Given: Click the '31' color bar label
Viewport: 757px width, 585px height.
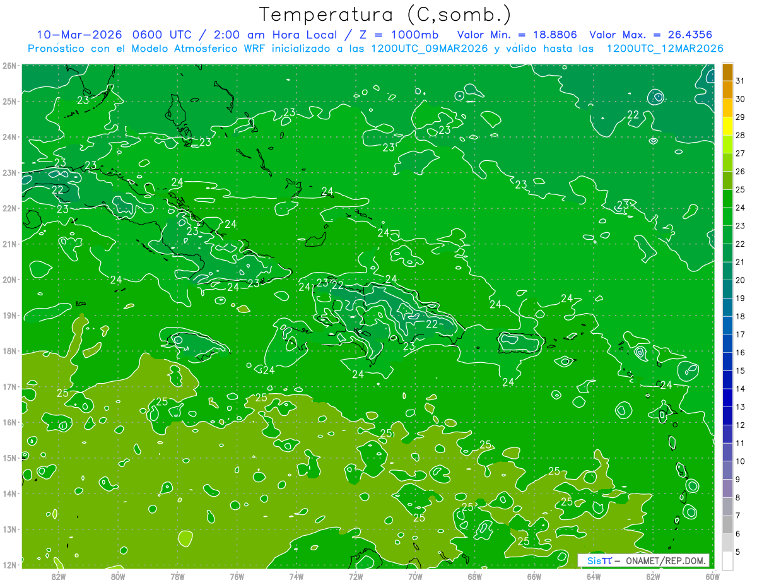Looking at the screenshot, I should pos(741,81).
